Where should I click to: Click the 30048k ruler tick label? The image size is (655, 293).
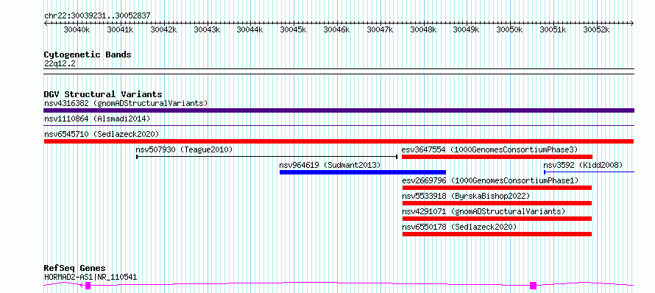click(424, 30)
